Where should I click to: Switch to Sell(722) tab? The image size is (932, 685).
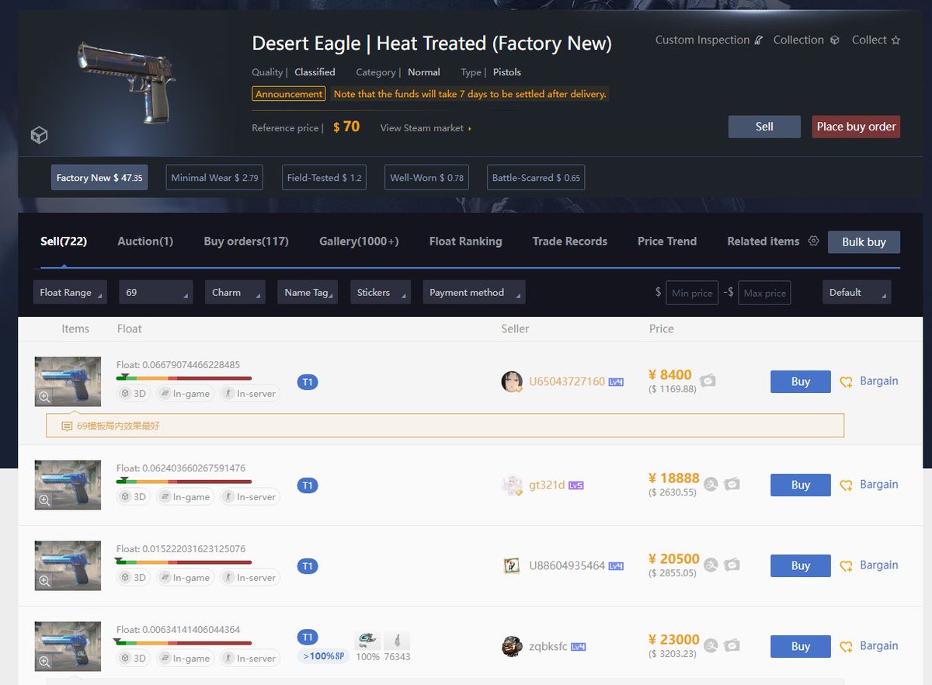pos(64,242)
